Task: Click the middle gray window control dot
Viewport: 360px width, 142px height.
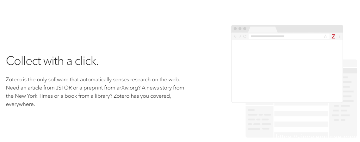Action: [x=240, y=28]
